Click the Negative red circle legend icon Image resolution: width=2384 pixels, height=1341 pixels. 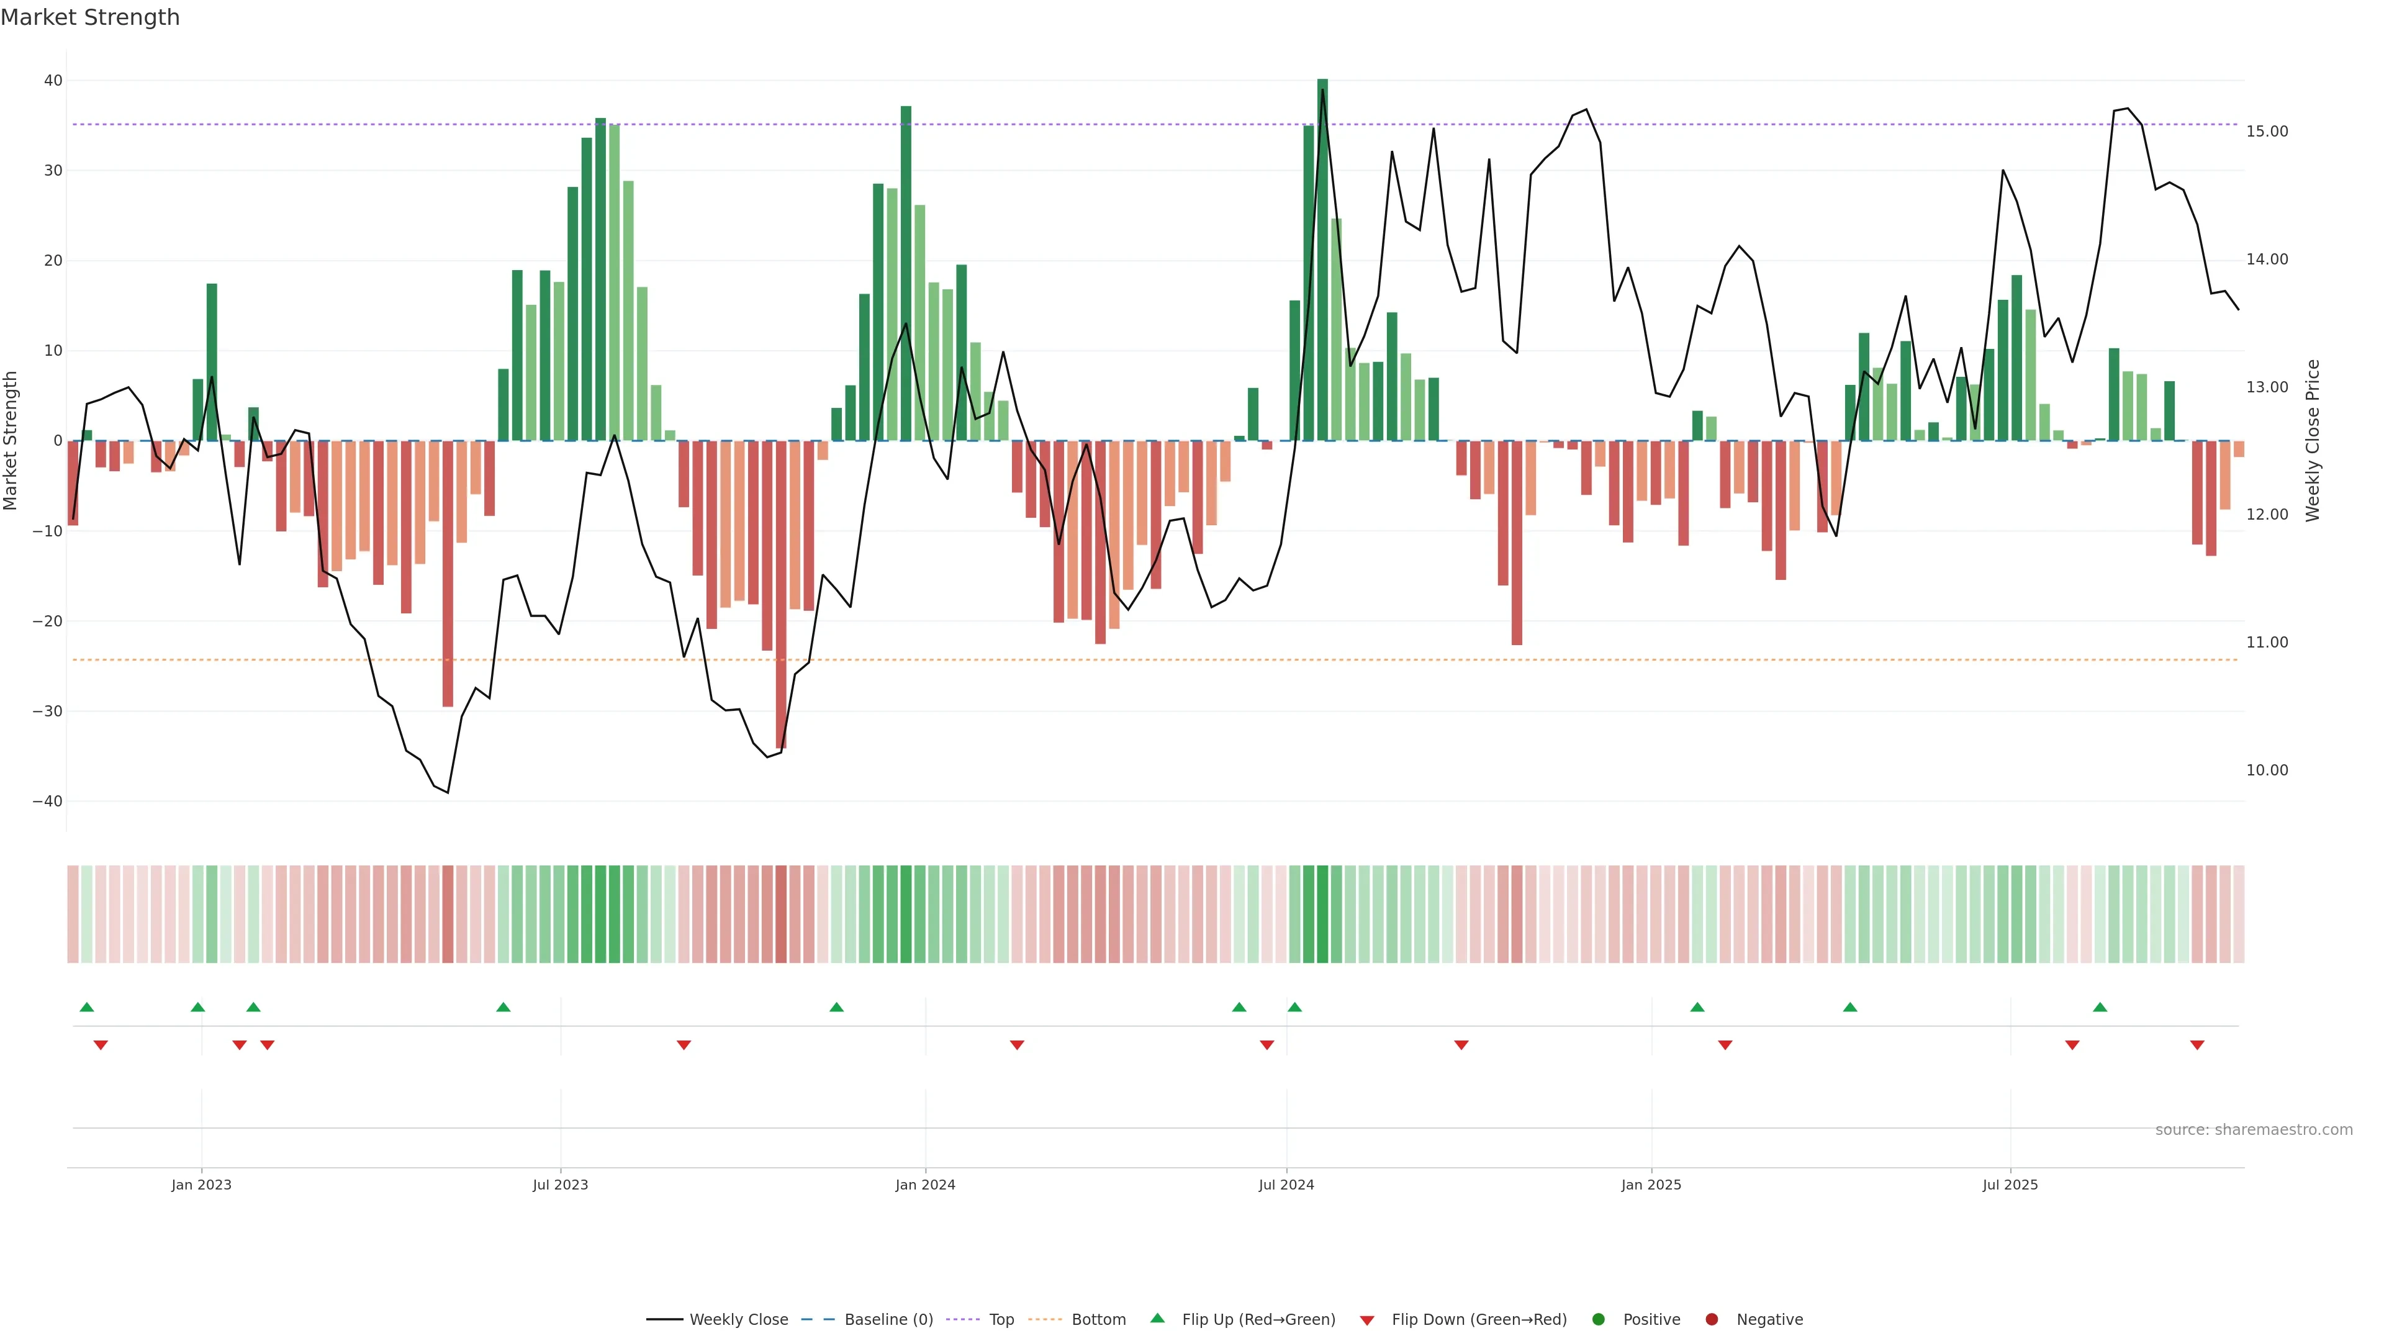[x=1711, y=1320]
